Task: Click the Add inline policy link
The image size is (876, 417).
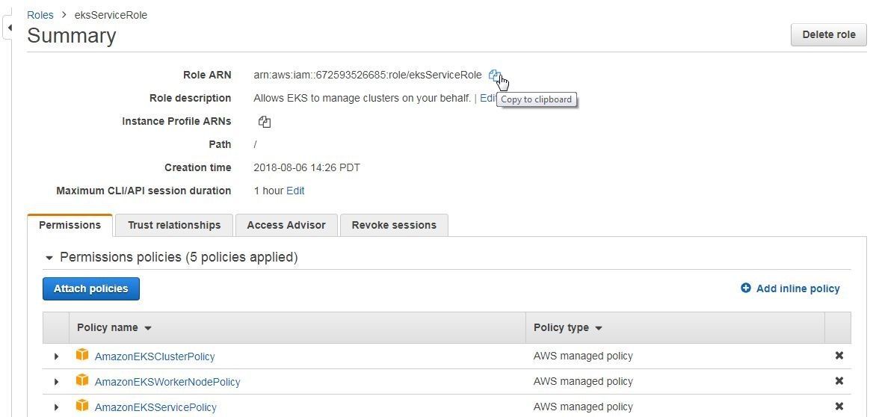Action: pyautogui.click(x=798, y=288)
